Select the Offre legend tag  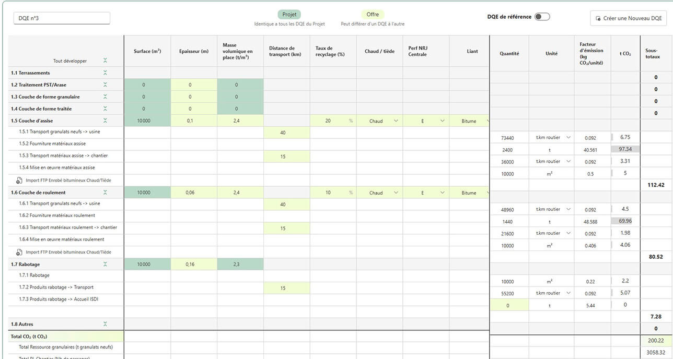coord(373,15)
